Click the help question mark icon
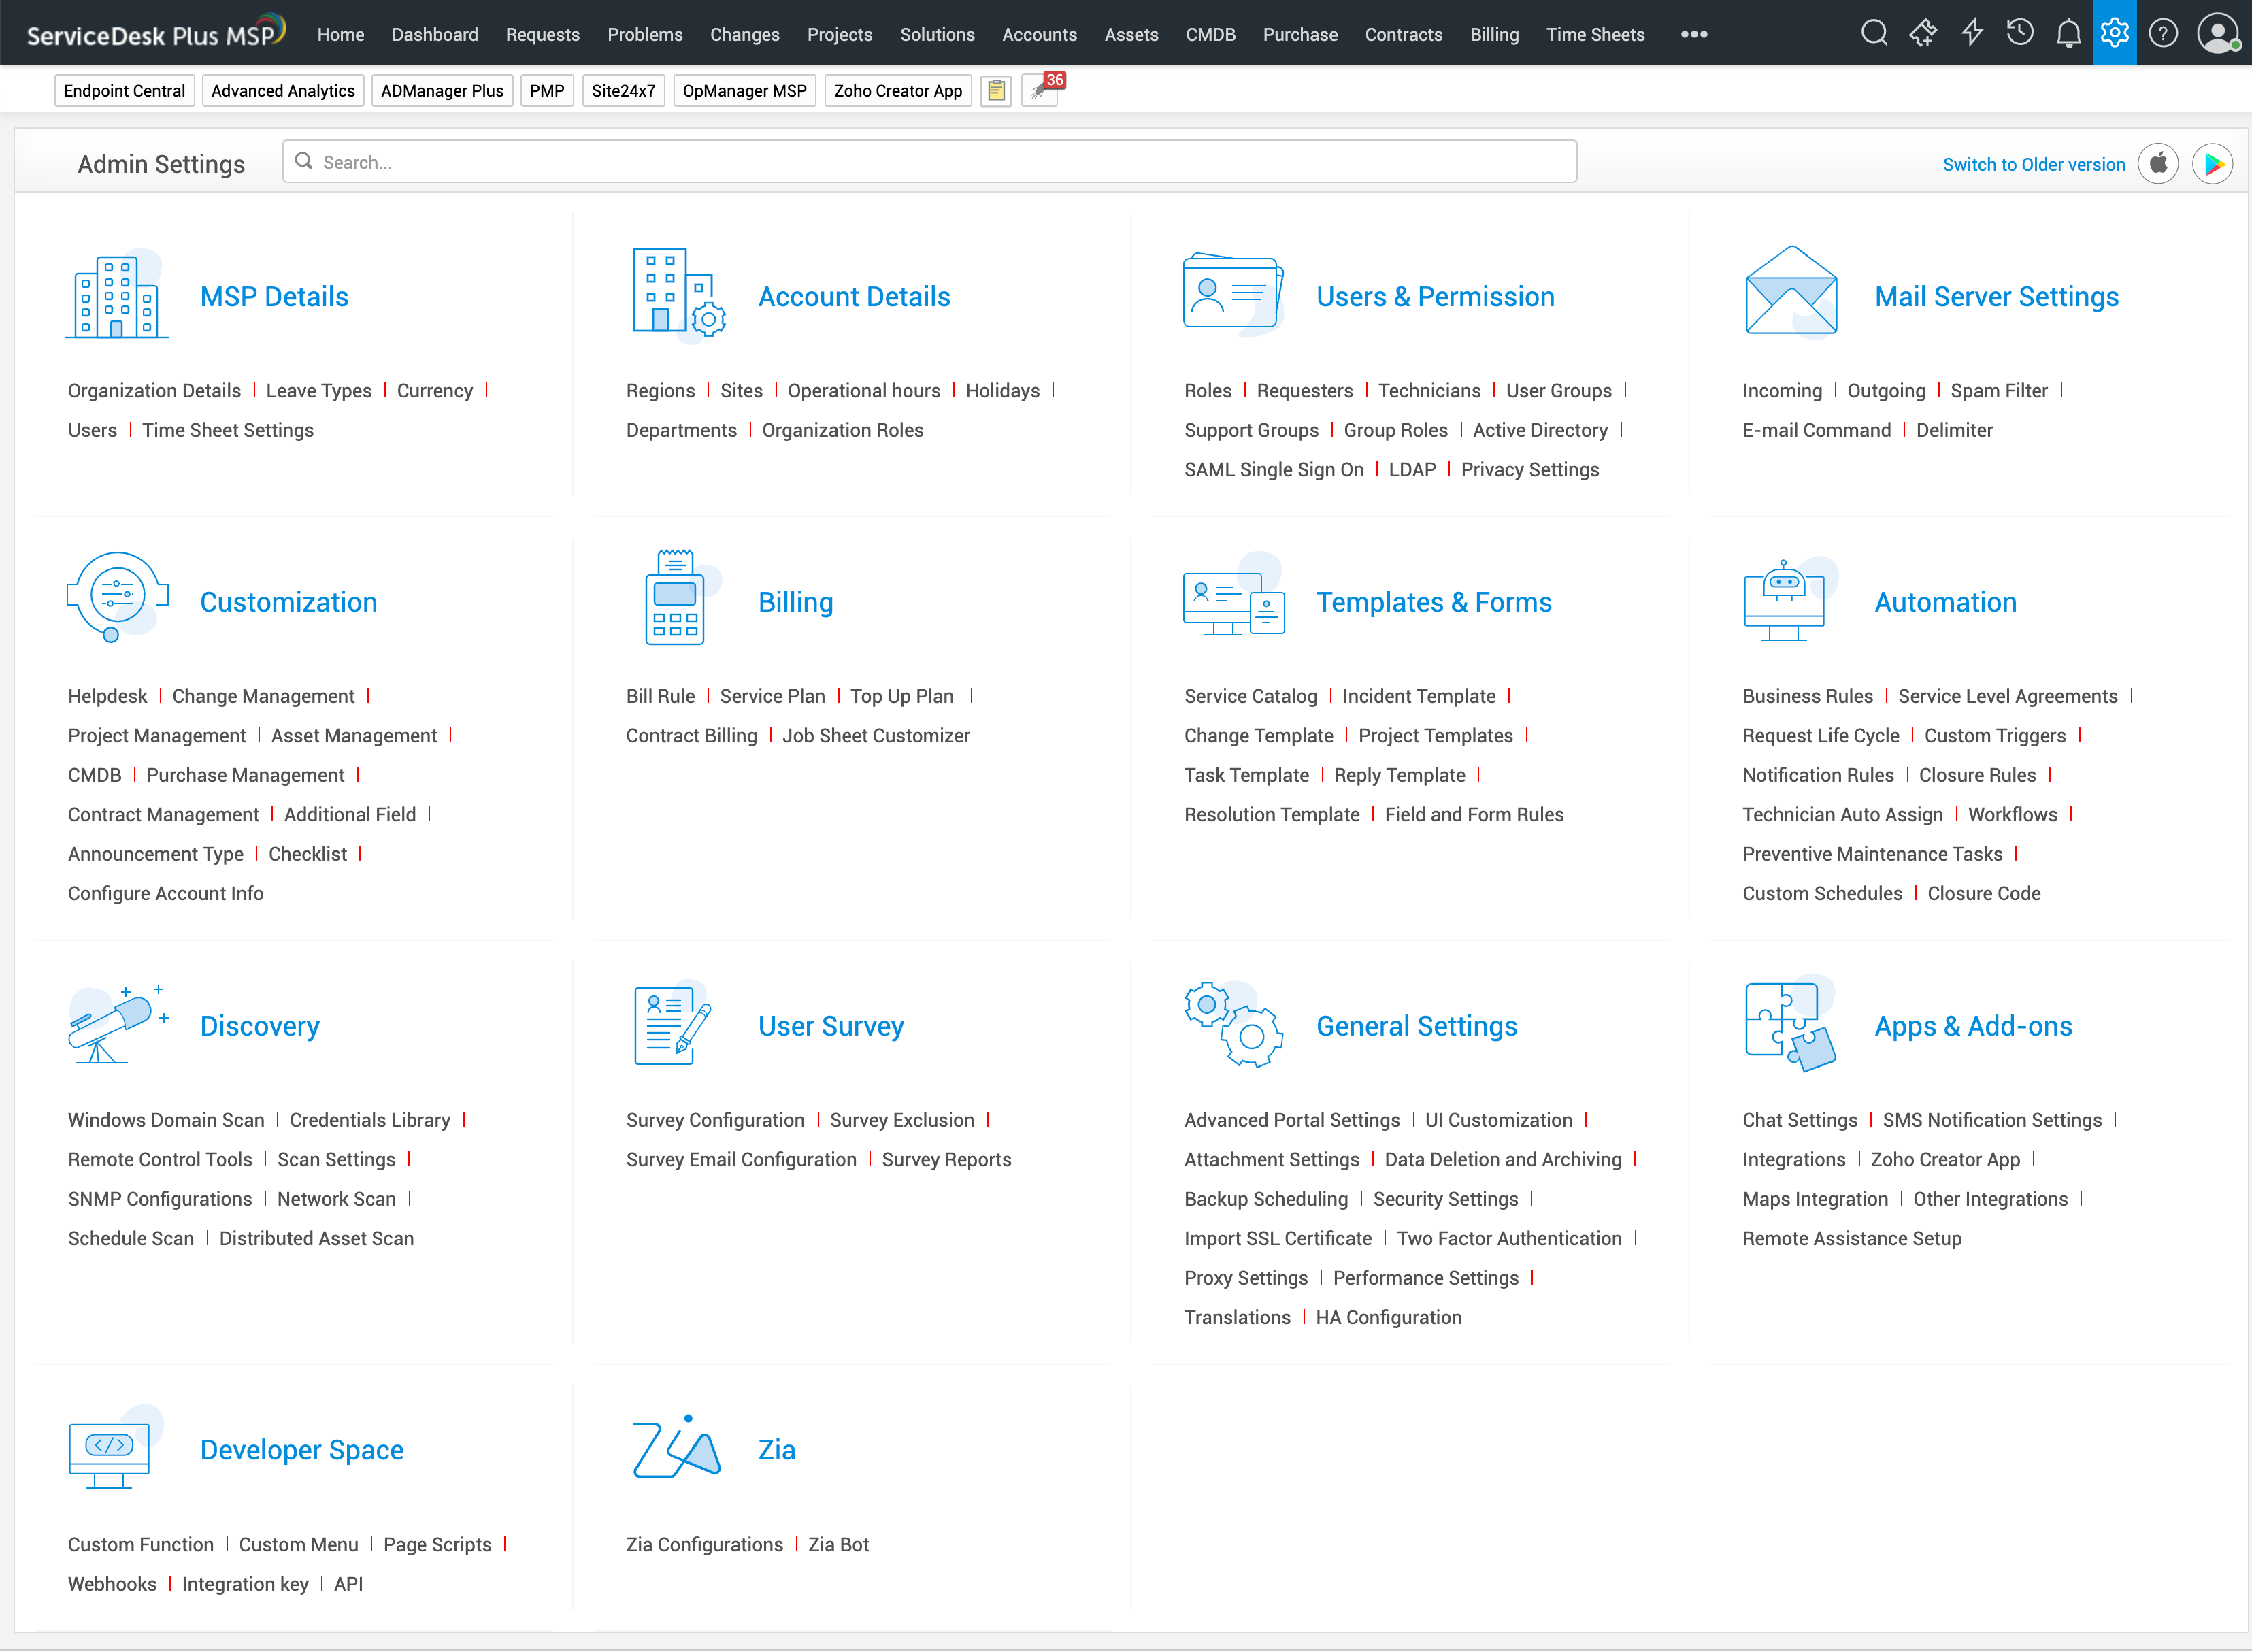 tap(2163, 33)
